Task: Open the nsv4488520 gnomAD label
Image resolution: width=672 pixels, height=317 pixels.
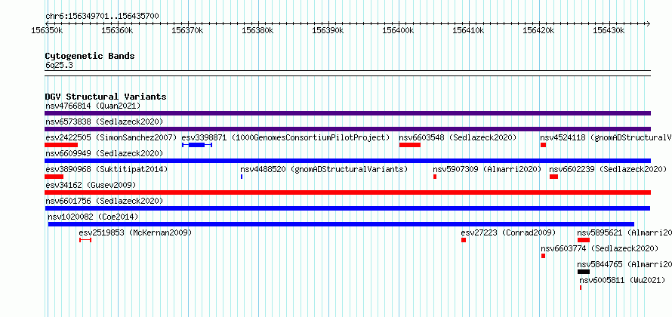Action: click(324, 169)
